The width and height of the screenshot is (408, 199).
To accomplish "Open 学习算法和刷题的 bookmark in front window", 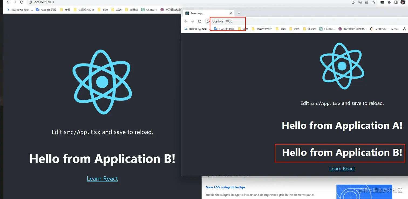I will 352,29.
